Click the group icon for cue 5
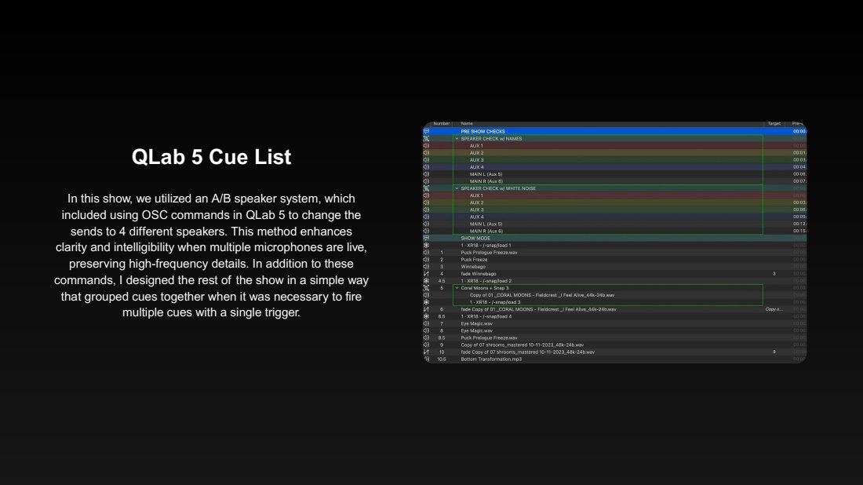863x485 pixels. click(427, 288)
